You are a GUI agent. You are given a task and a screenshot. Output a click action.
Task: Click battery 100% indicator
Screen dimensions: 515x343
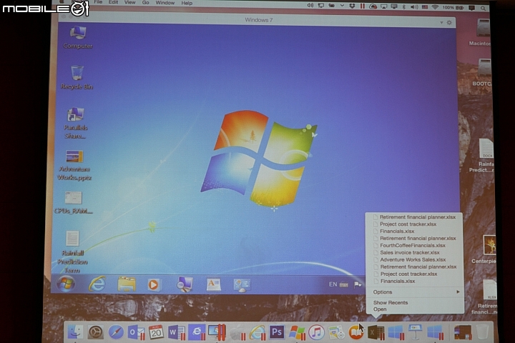pyautogui.click(x=453, y=8)
